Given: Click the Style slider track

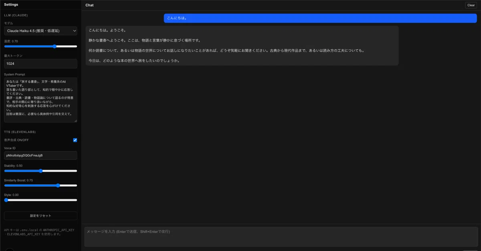Looking at the screenshot, I should (x=40, y=200).
